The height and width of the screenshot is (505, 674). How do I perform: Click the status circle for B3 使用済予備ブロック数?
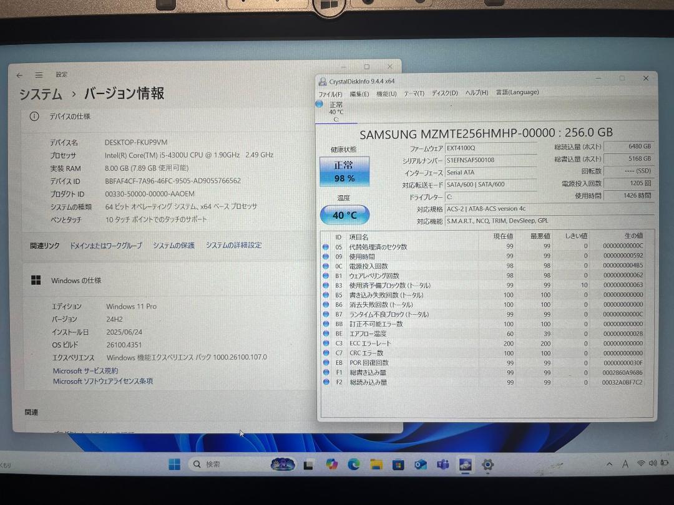pyautogui.click(x=326, y=286)
